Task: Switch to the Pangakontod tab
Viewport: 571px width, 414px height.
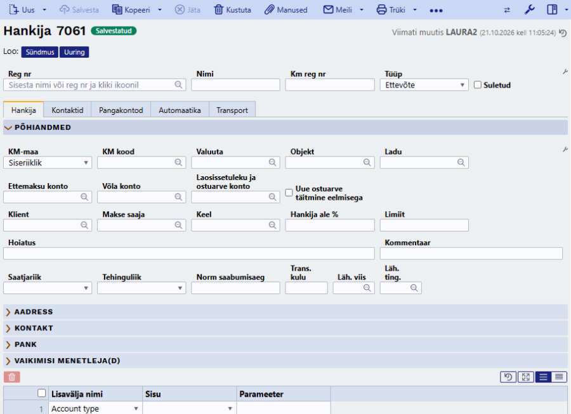Action: click(121, 110)
